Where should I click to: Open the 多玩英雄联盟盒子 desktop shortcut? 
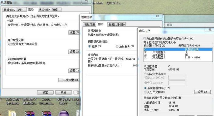pyautogui.click(x=63, y=101)
